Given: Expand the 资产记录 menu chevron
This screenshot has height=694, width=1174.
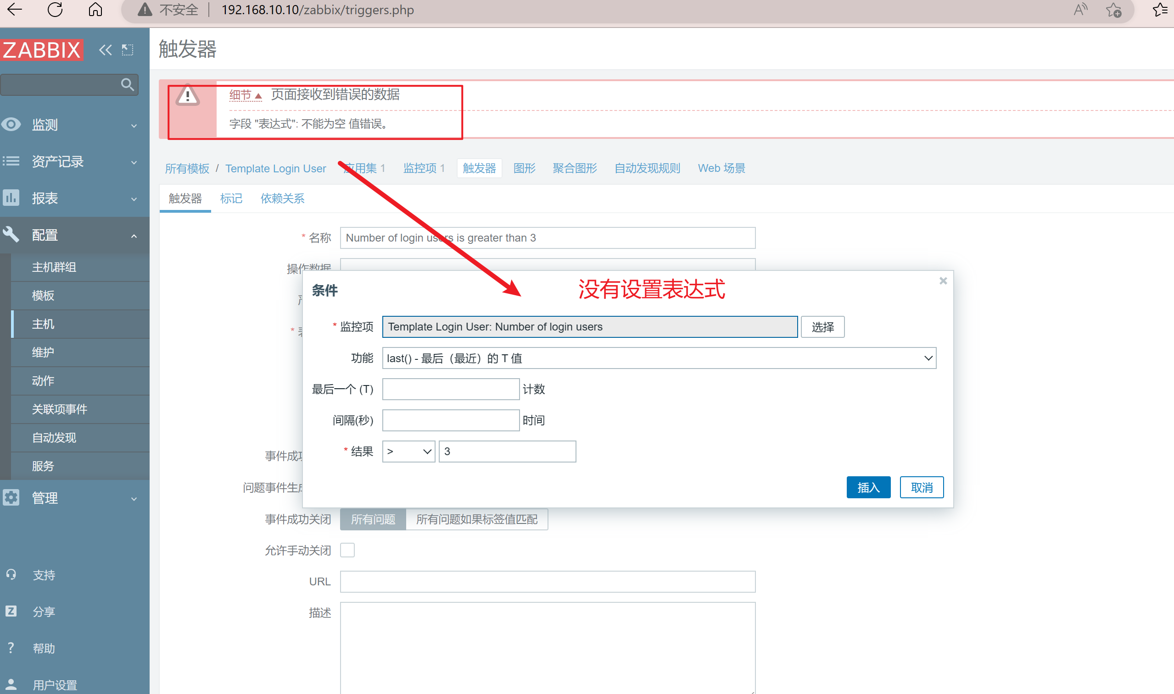Looking at the screenshot, I should pos(134,162).
